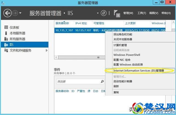Select IIS in the sidebar
The width and height of the screenshot is (176, 115).
(25, 45)
